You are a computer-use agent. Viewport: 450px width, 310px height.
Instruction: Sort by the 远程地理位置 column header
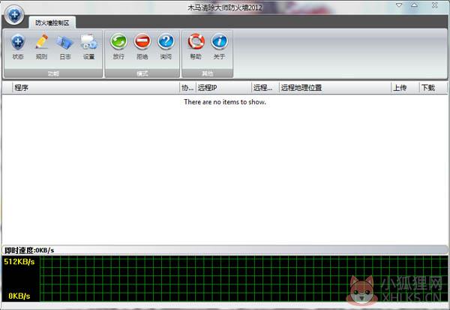pyautogui.click(x=335, y=88)
